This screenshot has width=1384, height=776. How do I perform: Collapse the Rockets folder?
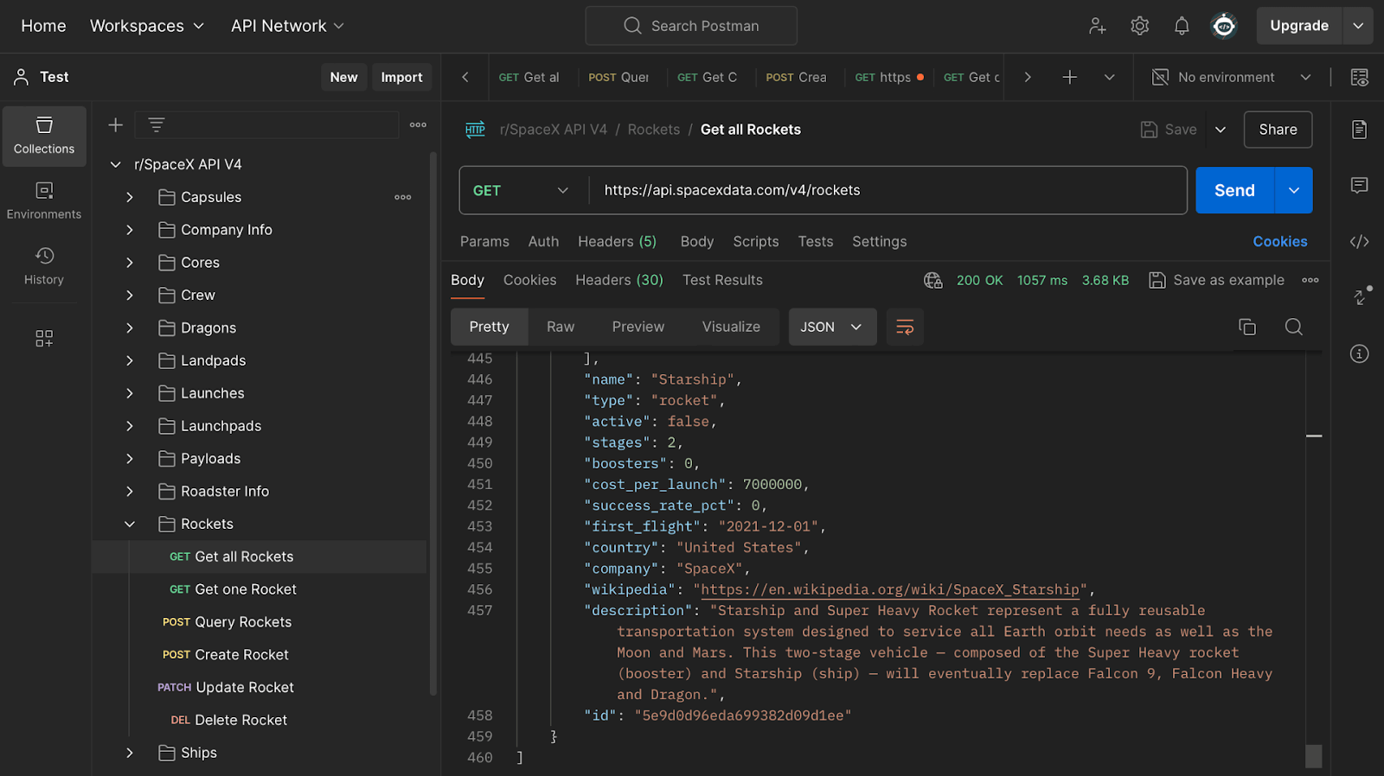(x=130, y=524)
